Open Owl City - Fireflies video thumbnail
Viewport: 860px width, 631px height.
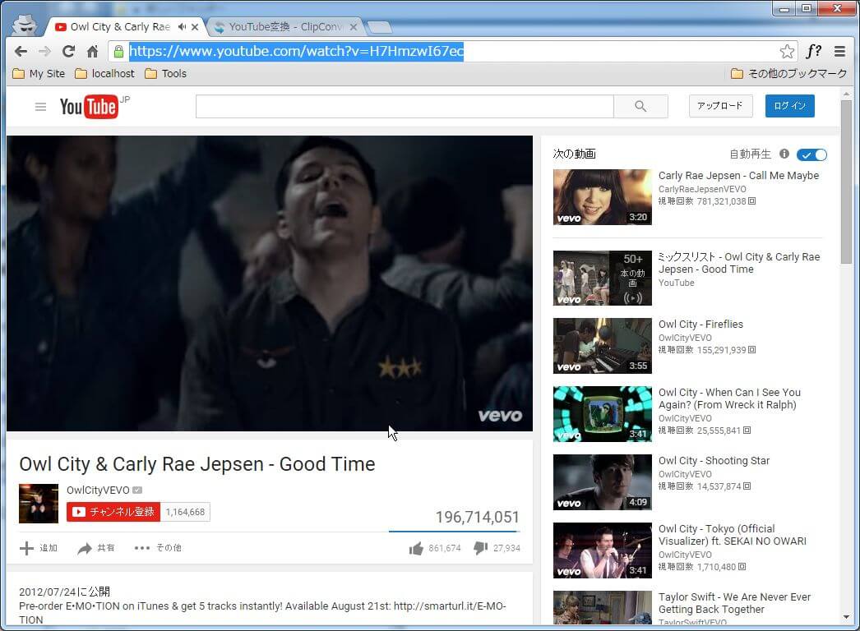[x=602, y=346]
